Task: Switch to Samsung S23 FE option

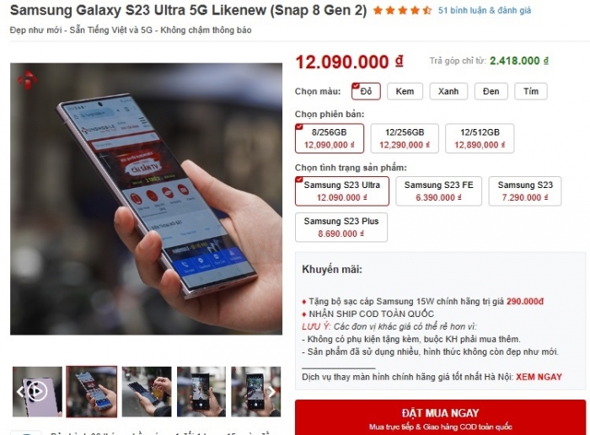Action: 439,191
